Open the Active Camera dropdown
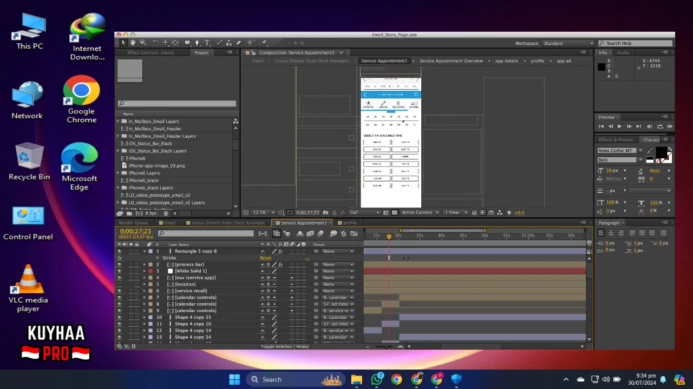Viewport: 693px width, 389px height. 420,212
